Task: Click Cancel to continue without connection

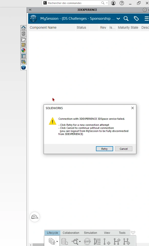Action: (124, 149)
